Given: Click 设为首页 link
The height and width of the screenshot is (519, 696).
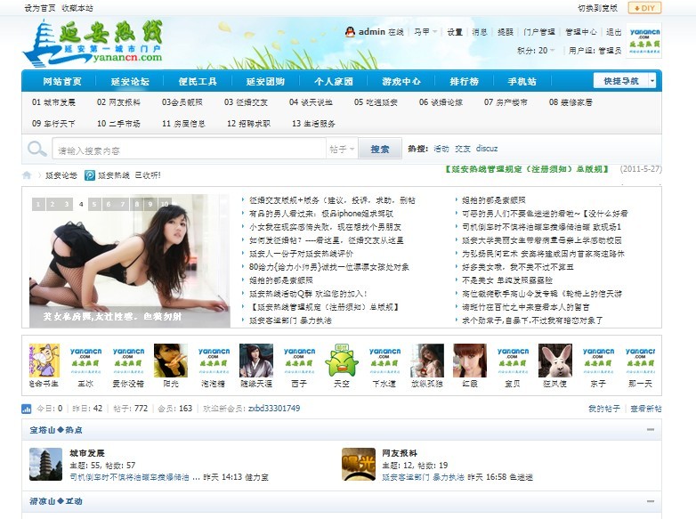Looking at the screenshot, I should (x=40, y=8).
